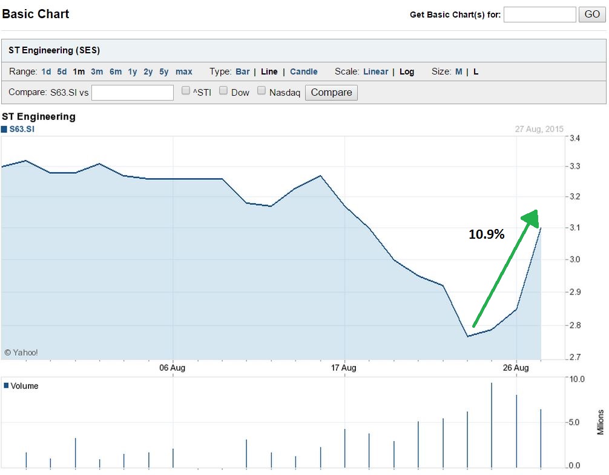The image size is (609, 475).
Task: Click the 26 Aug axis label
Action: [516, 368]
